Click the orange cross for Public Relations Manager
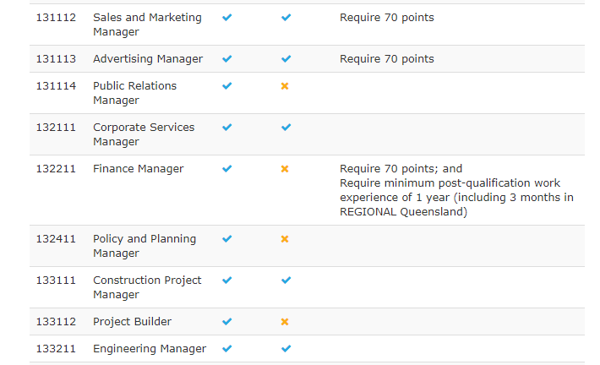The height and width of the screenshot is (365, 600). point(285,86)
